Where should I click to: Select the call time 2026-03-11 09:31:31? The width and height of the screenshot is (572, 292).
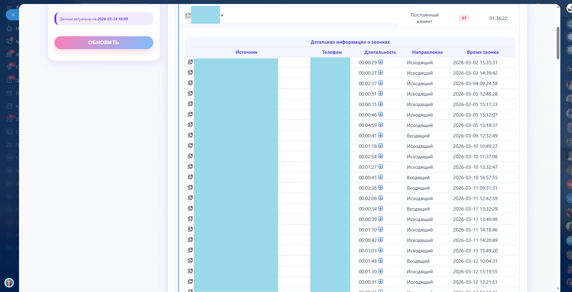(475, 188)
